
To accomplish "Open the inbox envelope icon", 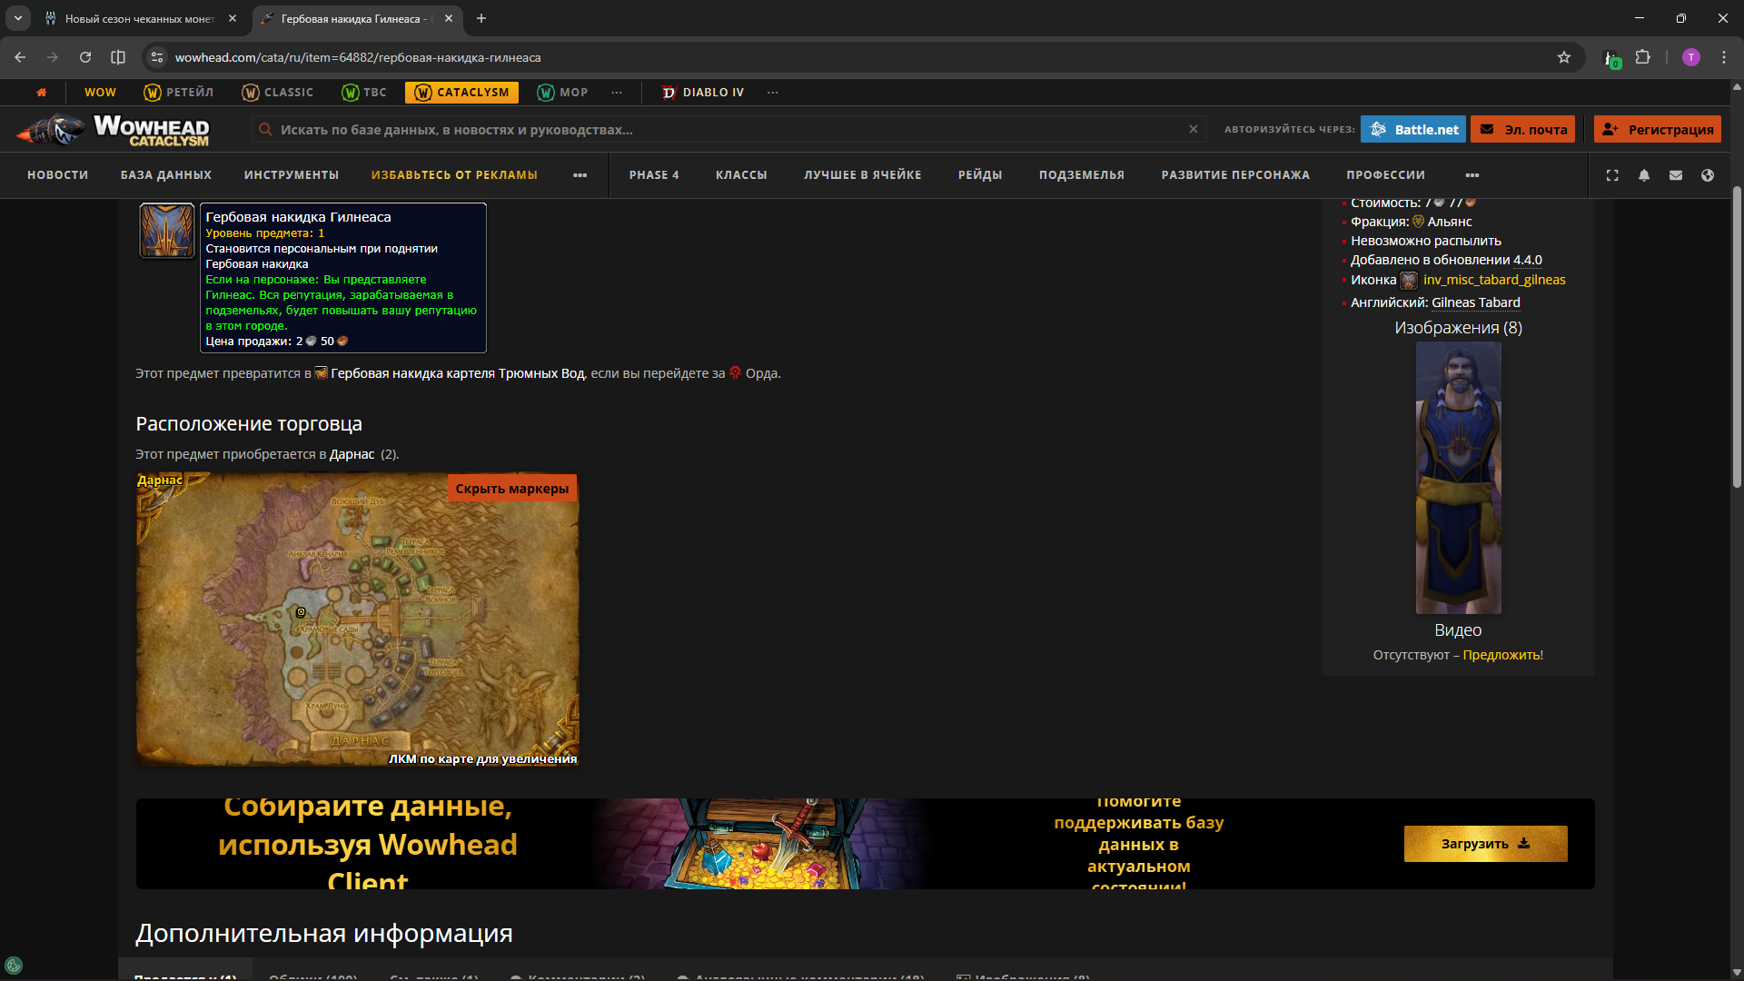I will pos(1676,175).
